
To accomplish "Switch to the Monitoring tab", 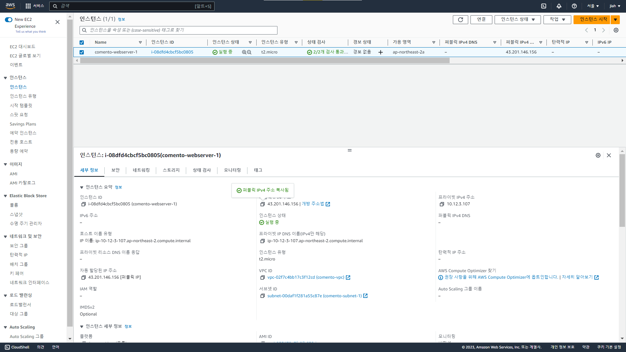I will [x=232, y=170].
